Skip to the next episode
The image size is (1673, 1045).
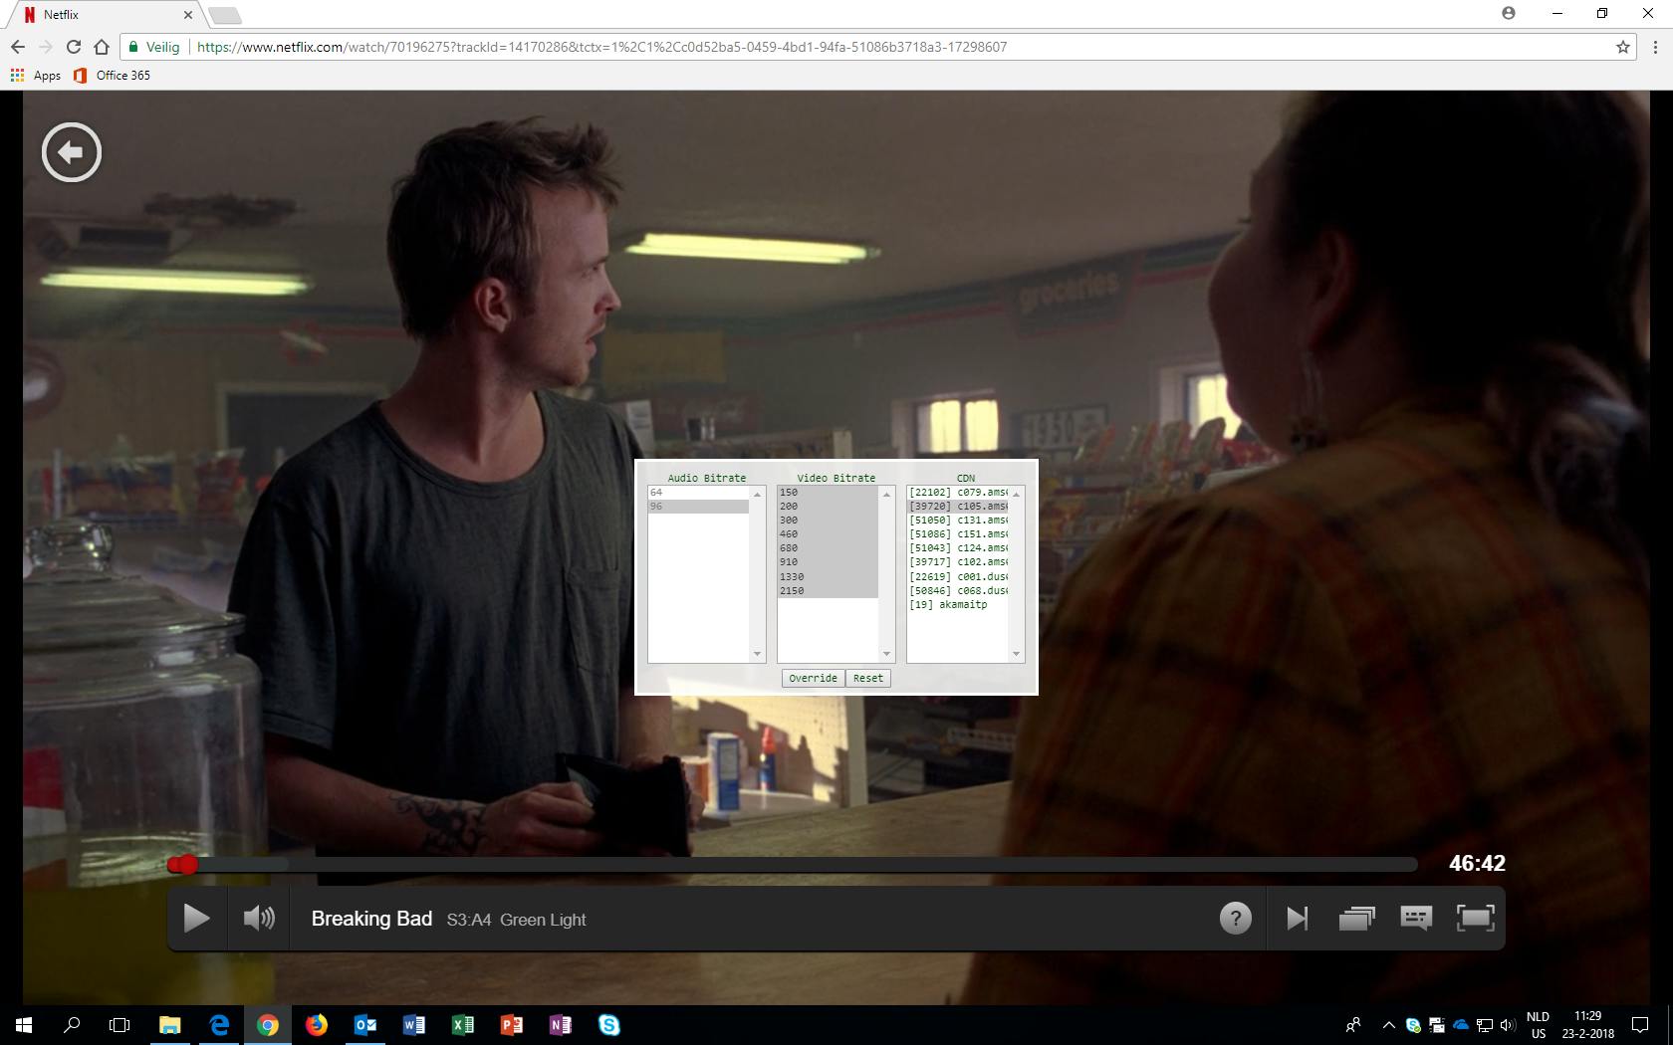[1297, 918]
